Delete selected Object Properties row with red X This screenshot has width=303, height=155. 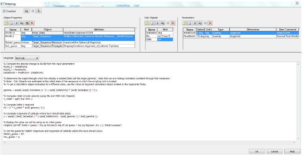click(32, 23)
